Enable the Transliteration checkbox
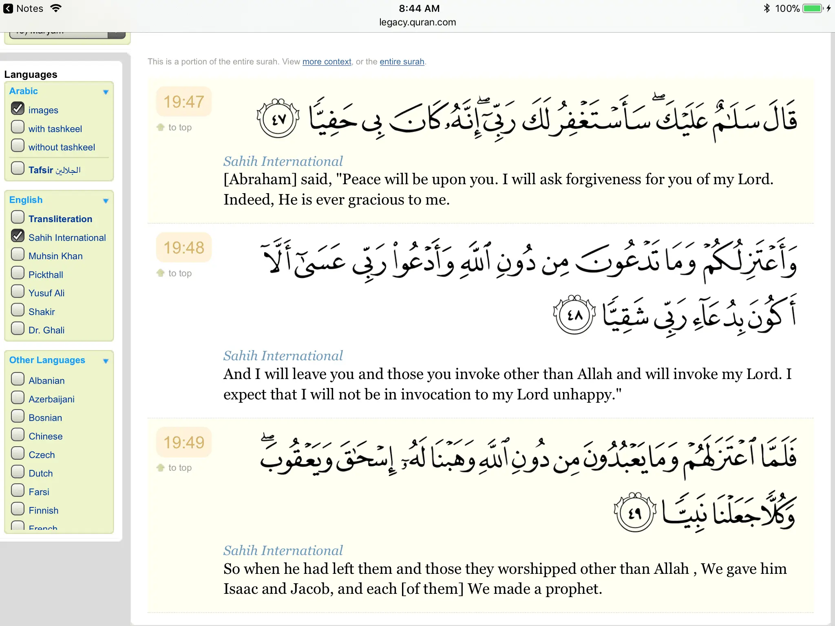This screenshot has width=835, height=626. (x=18, y=217)
